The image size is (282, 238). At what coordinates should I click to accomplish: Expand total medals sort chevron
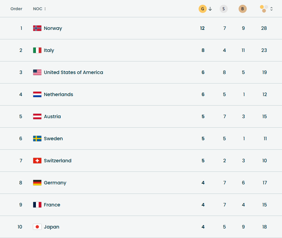(x=271, y=9)
